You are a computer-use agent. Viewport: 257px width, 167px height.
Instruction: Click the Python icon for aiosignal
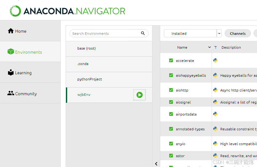[x=215, y=102]
